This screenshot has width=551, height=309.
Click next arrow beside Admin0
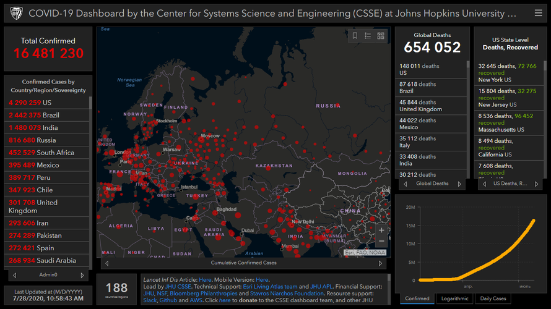click(x=82, y=275)
